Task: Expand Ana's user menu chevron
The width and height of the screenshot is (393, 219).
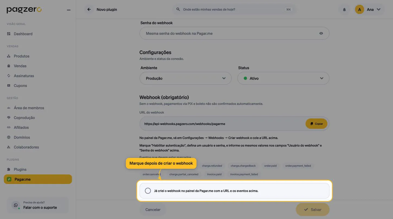Action: coord(379,10)
